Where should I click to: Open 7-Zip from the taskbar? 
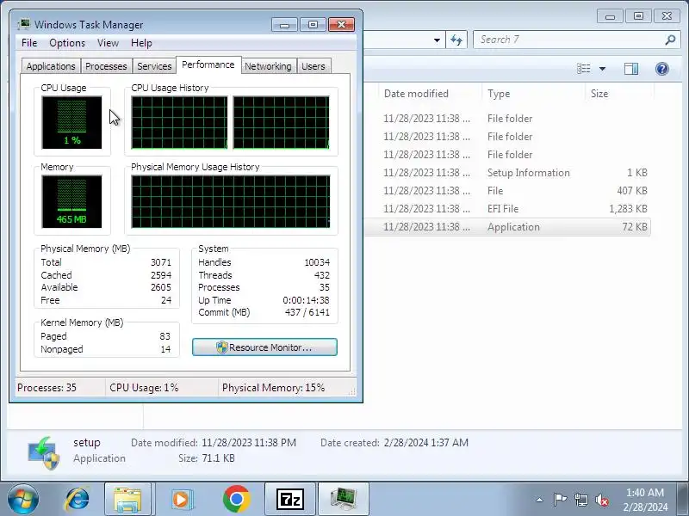[290, 500]
